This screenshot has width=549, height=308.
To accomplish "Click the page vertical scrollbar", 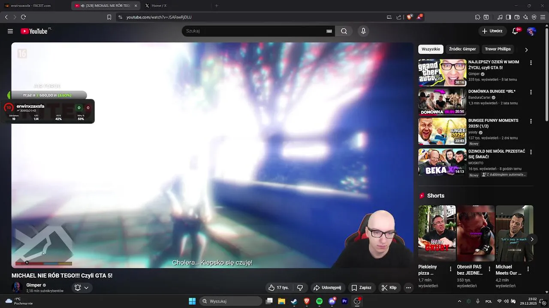I will [x=546, y=75].
